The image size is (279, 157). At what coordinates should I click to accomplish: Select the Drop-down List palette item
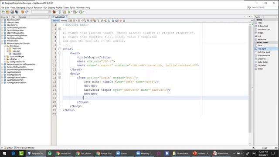pos(264,55)
